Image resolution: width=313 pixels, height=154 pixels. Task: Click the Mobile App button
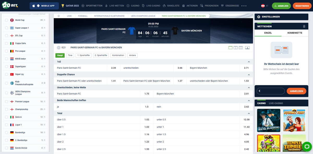tap(44, 5)
